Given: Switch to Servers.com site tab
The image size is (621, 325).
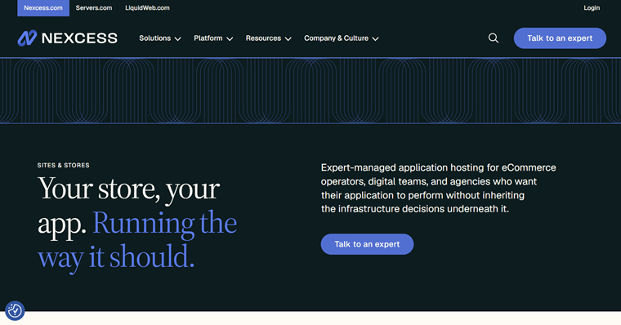Looking at the screenshot, I should point(94,8).
